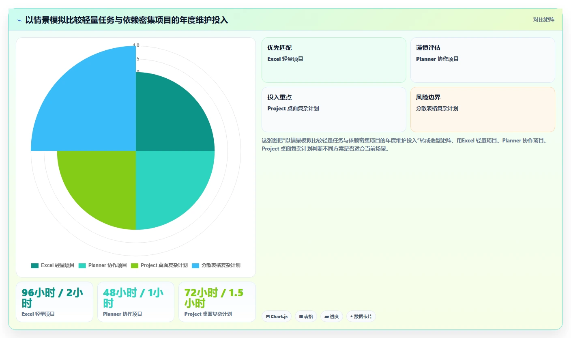Click the 表格 tag chip
Viewport: 571px width, 338px height.
(x=306, y=316)
